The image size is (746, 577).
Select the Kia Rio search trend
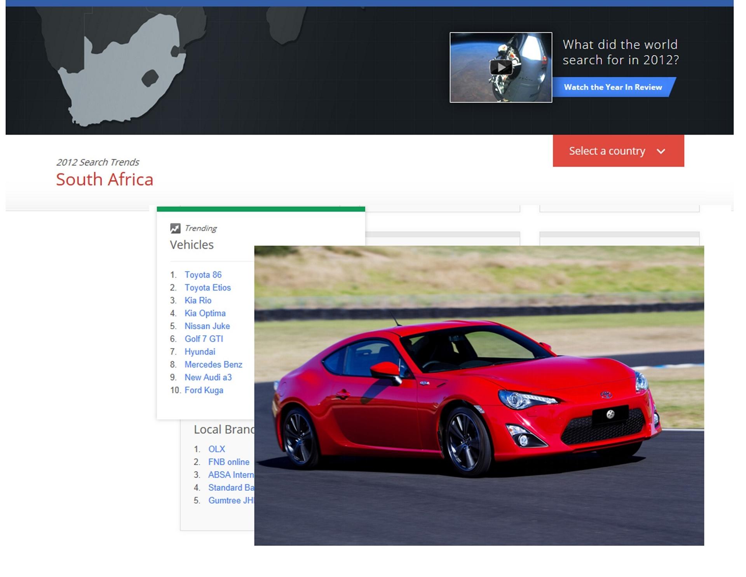pyautogui.click(x=198, y=300)
